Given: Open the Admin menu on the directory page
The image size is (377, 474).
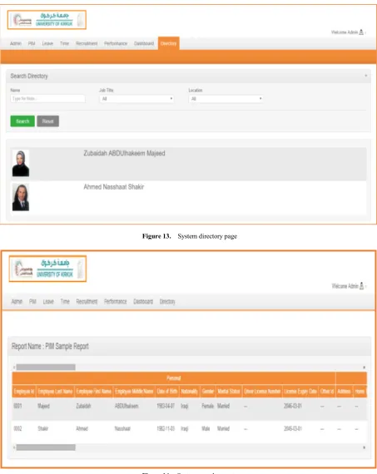Looking at the screenshot, I should coord(16,43).
